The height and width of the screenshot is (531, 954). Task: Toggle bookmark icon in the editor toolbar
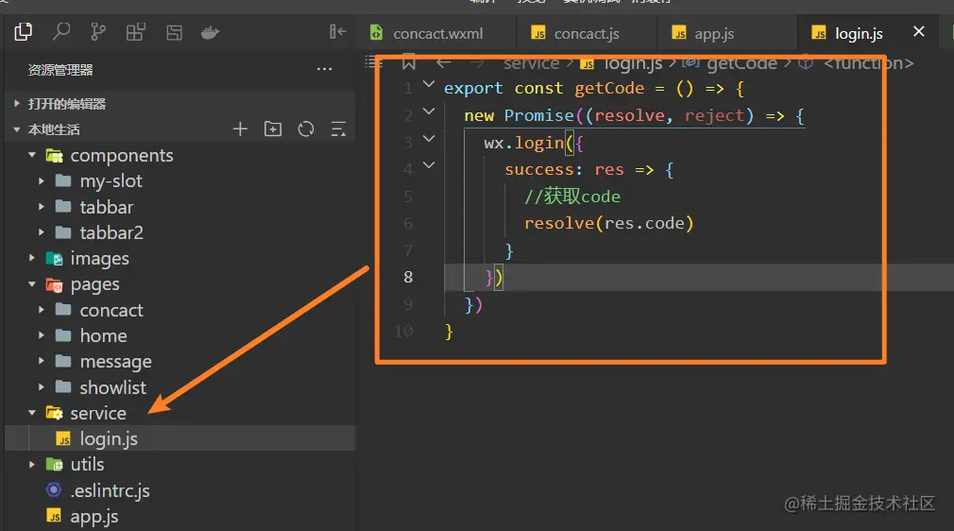[409, 62]
